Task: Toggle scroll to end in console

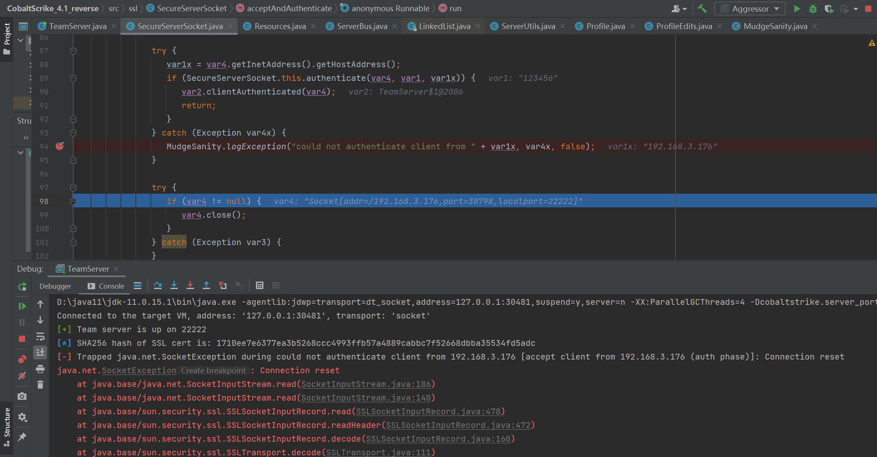Action: [x=40, y=352]
